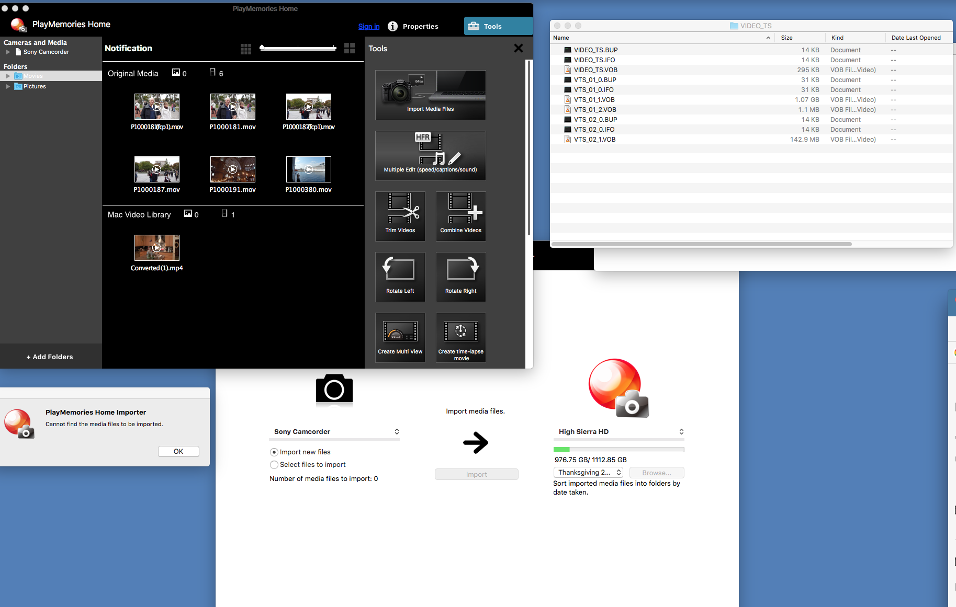Select VIDEO_TS.VOB file in Finder

pyautogui.click(x=751, y=70)
